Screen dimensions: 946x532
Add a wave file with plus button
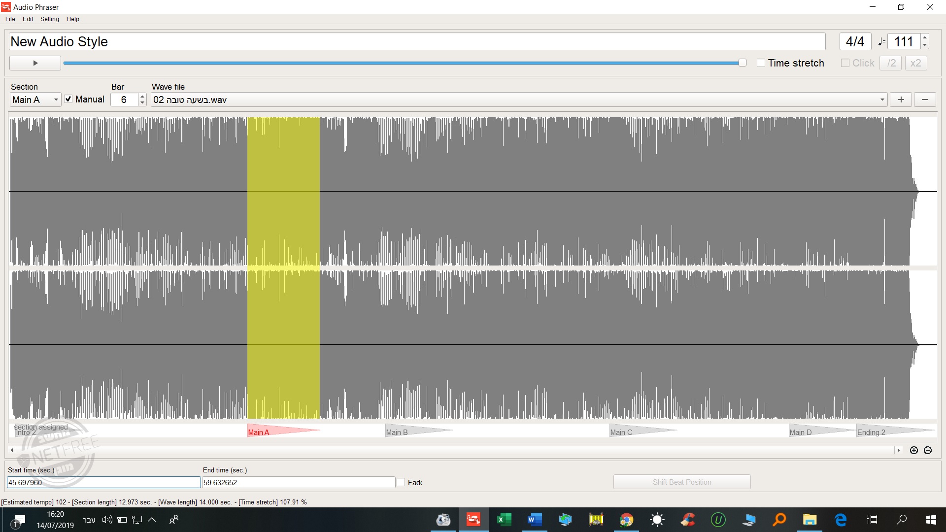coord(901,100)
